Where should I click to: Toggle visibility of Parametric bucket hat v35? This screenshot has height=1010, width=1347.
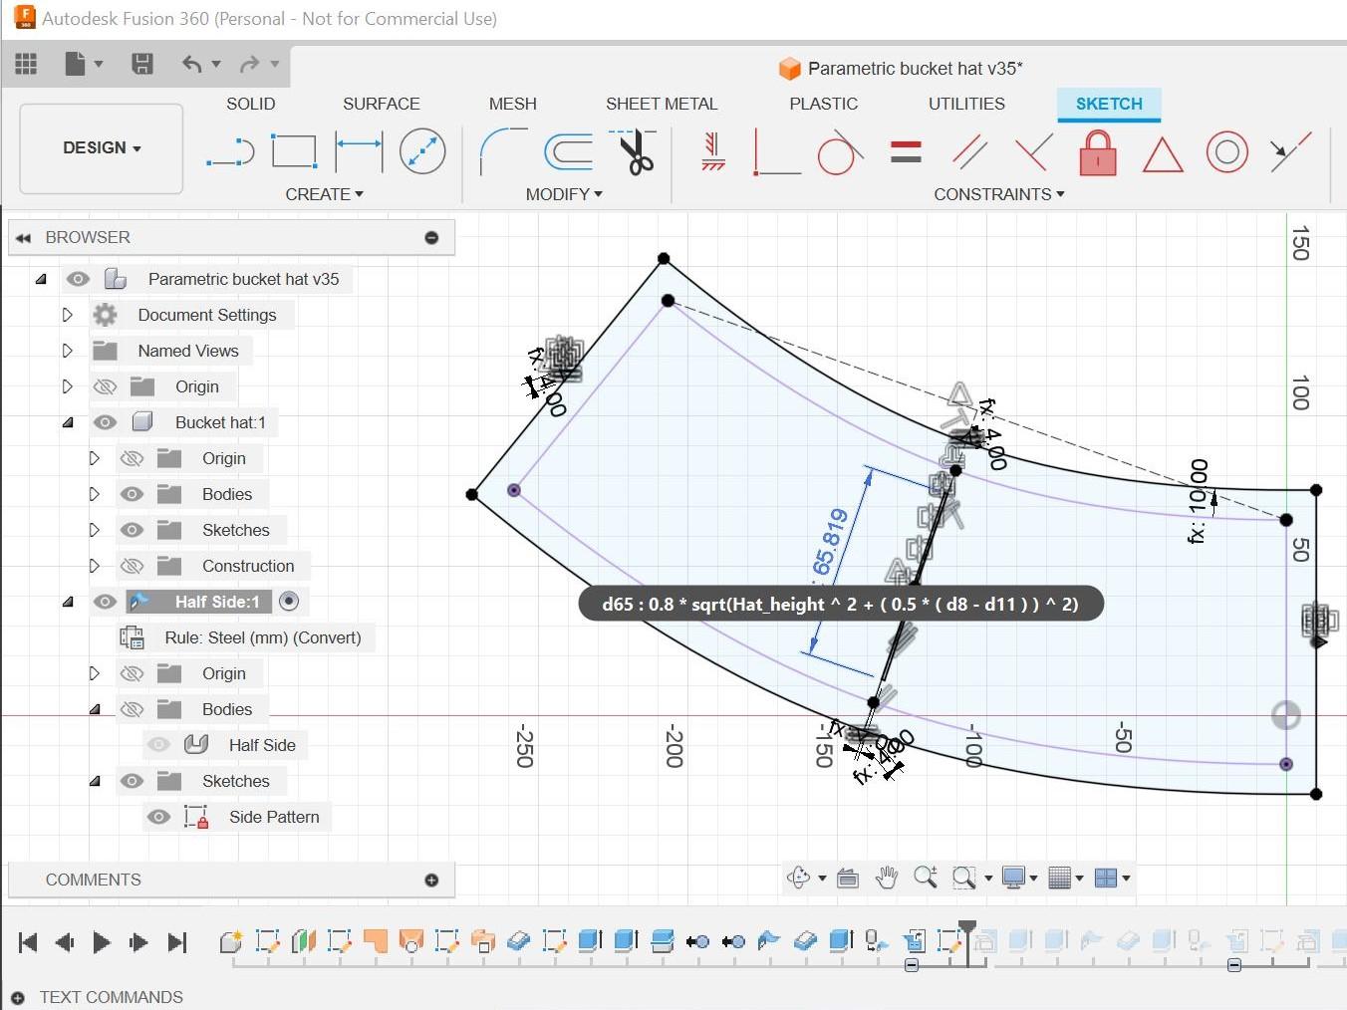point(78,279)
